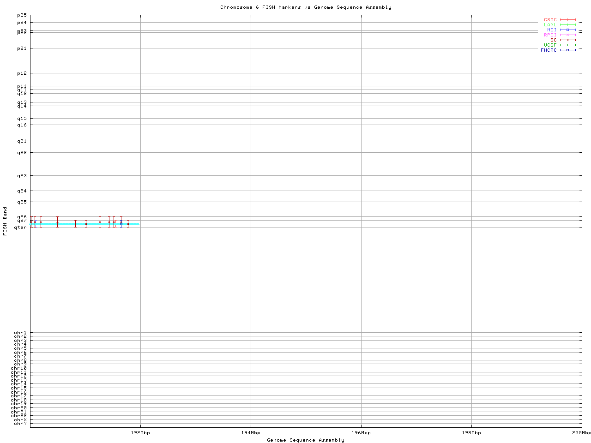Click the blue FHCRC square data point
This screenshot has width=591, height=443.
(x=121, y=224)
